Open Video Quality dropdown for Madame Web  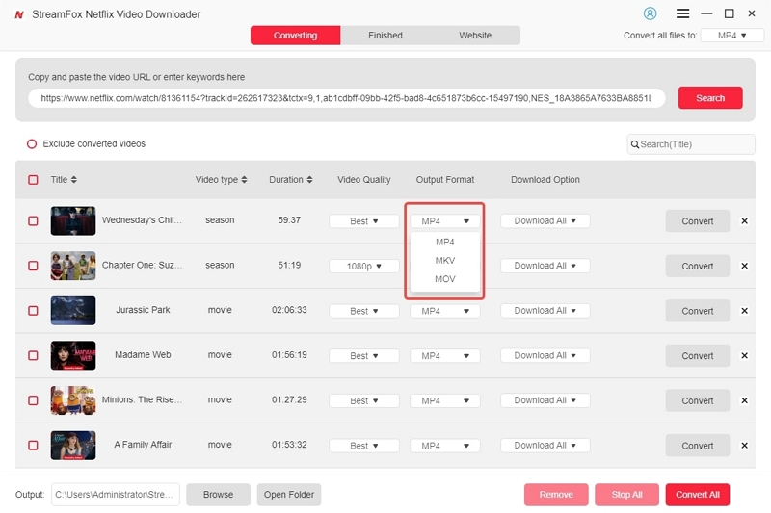click(364, 355)
